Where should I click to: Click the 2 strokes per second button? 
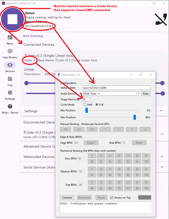pyautogui.click(x=119, y=129)
